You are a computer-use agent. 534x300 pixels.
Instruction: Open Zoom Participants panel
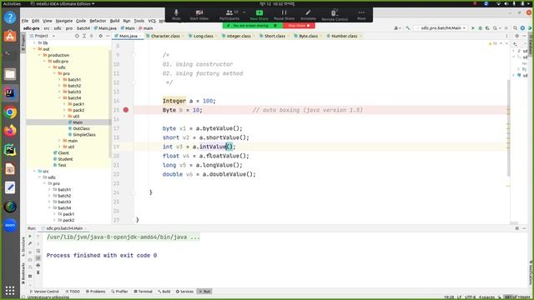point(229,15)
